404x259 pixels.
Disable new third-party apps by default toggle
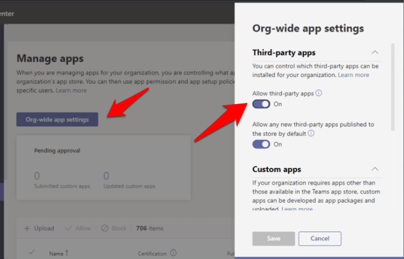coord(261,144)
